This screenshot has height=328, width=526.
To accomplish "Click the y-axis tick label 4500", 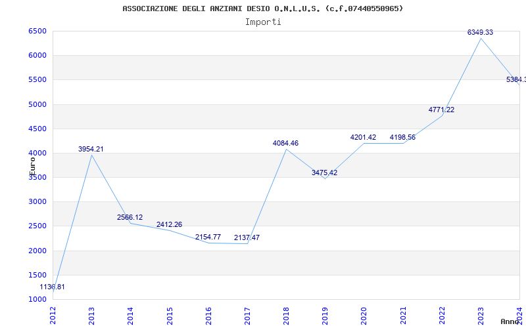I will tap(37, 129).
